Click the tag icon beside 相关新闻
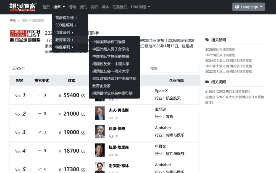The width and height of the screenshot is (276, 173). 207,40
